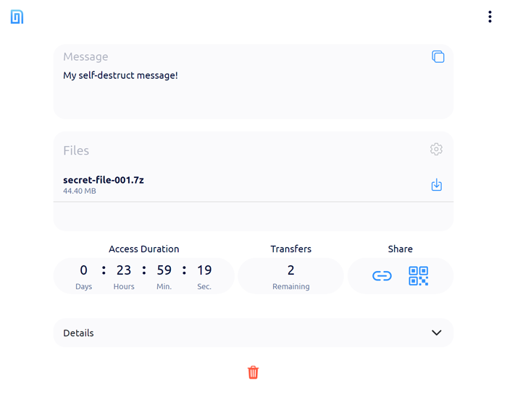Image resolution: width=507 pixels, height=399 pixels.
Task: Click the 19 seconds value
Action: pyautogui.click(x=204, y=270)
